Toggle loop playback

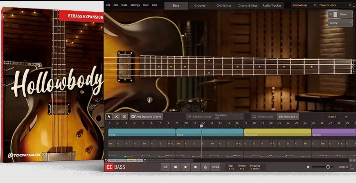coord(165,167)
